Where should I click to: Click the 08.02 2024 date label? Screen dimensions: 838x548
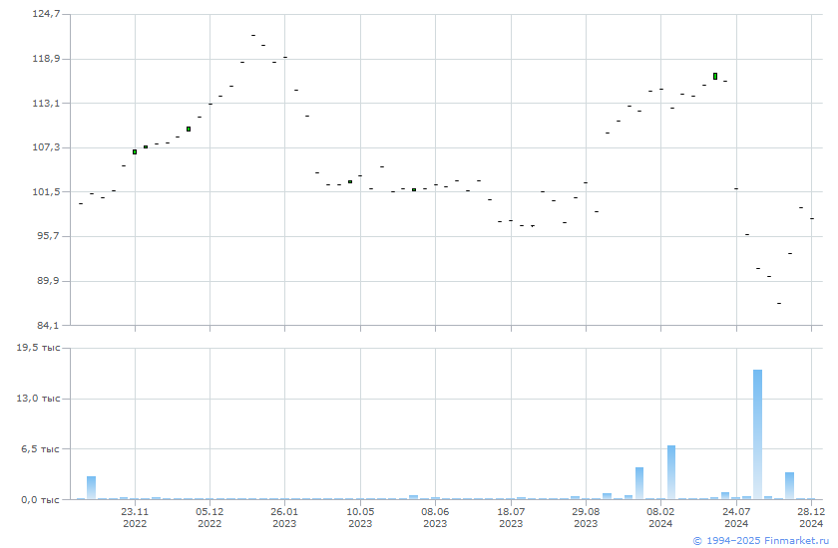[660, 517]
